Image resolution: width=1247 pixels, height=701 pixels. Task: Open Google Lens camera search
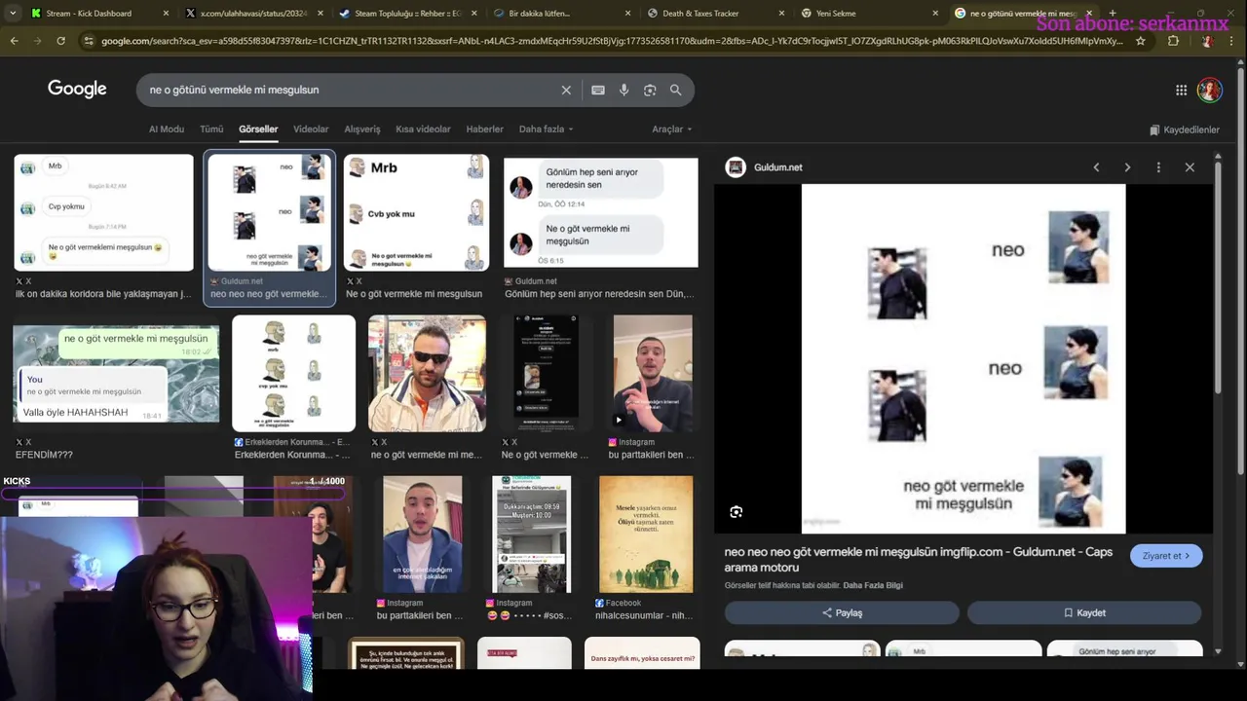point(650,90)
